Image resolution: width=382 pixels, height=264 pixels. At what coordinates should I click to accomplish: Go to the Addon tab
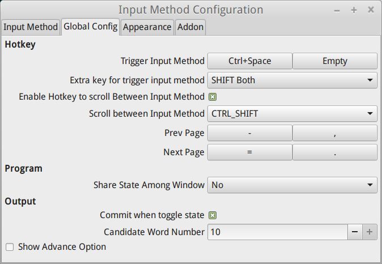coord(190,27)
